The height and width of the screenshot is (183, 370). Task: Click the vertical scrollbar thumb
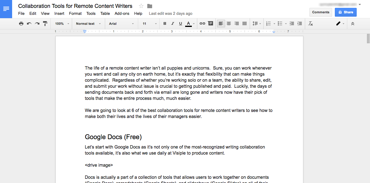point(368,39)
